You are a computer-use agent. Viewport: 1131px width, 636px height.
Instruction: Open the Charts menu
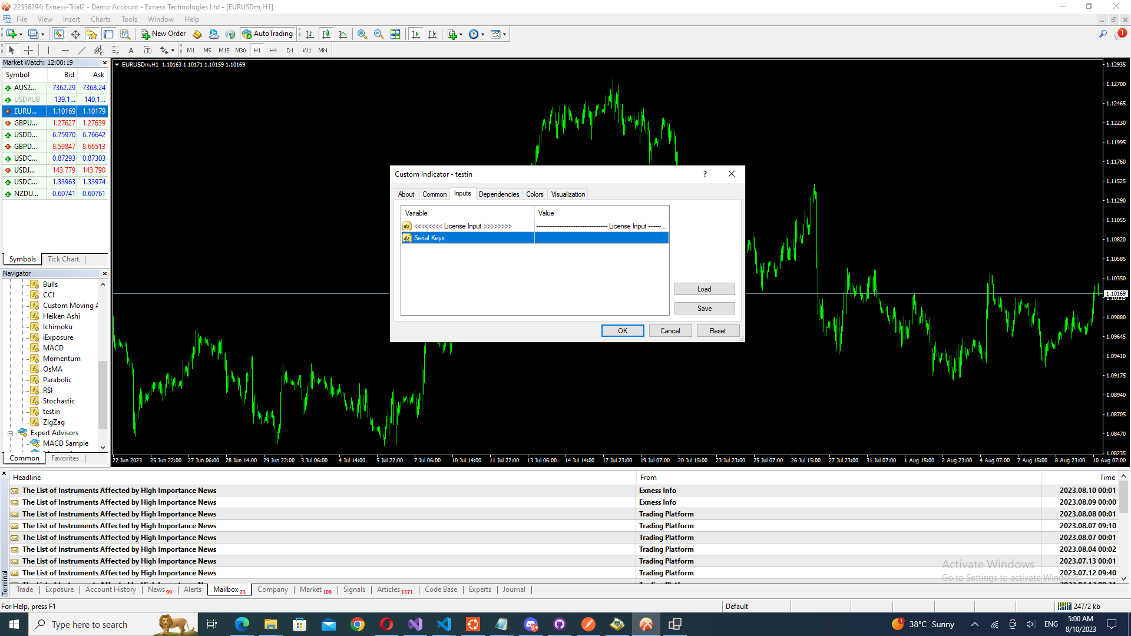click(x=100, y=19)
